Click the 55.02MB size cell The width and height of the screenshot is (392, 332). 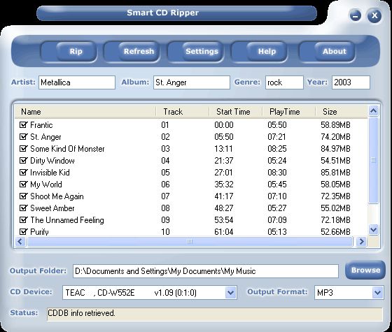(x=335, y=208)
